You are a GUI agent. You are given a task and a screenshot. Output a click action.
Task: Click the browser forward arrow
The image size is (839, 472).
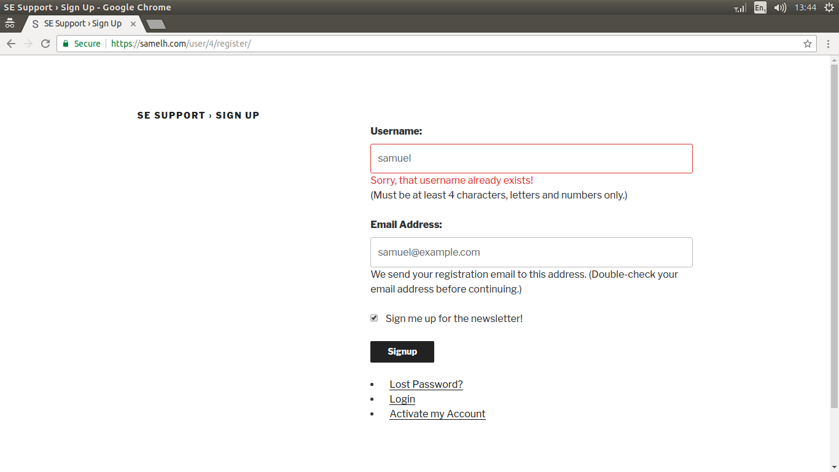[28, 44]
